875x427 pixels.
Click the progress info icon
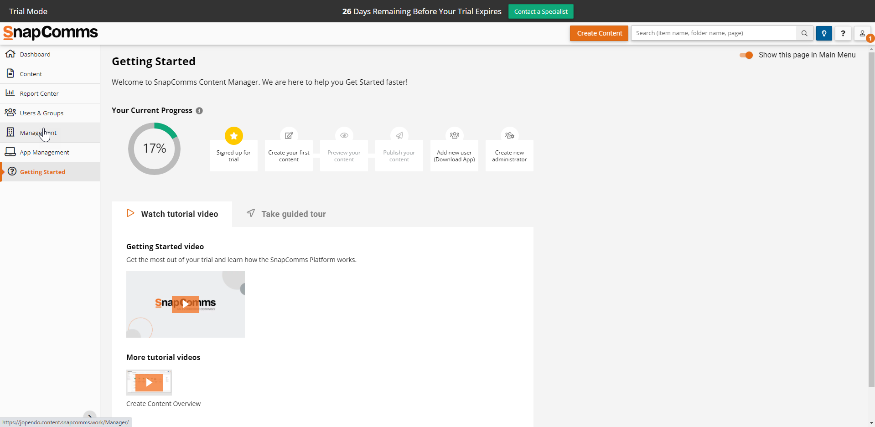199,111
